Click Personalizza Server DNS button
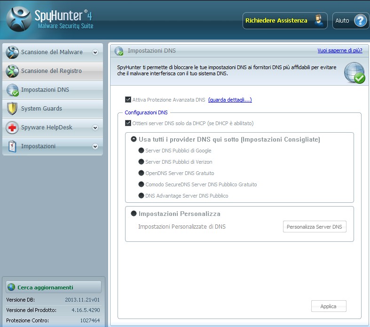Image resolution: width=370 pixels, height=327 pixels. pyautogui.click(x=315, y=227)
